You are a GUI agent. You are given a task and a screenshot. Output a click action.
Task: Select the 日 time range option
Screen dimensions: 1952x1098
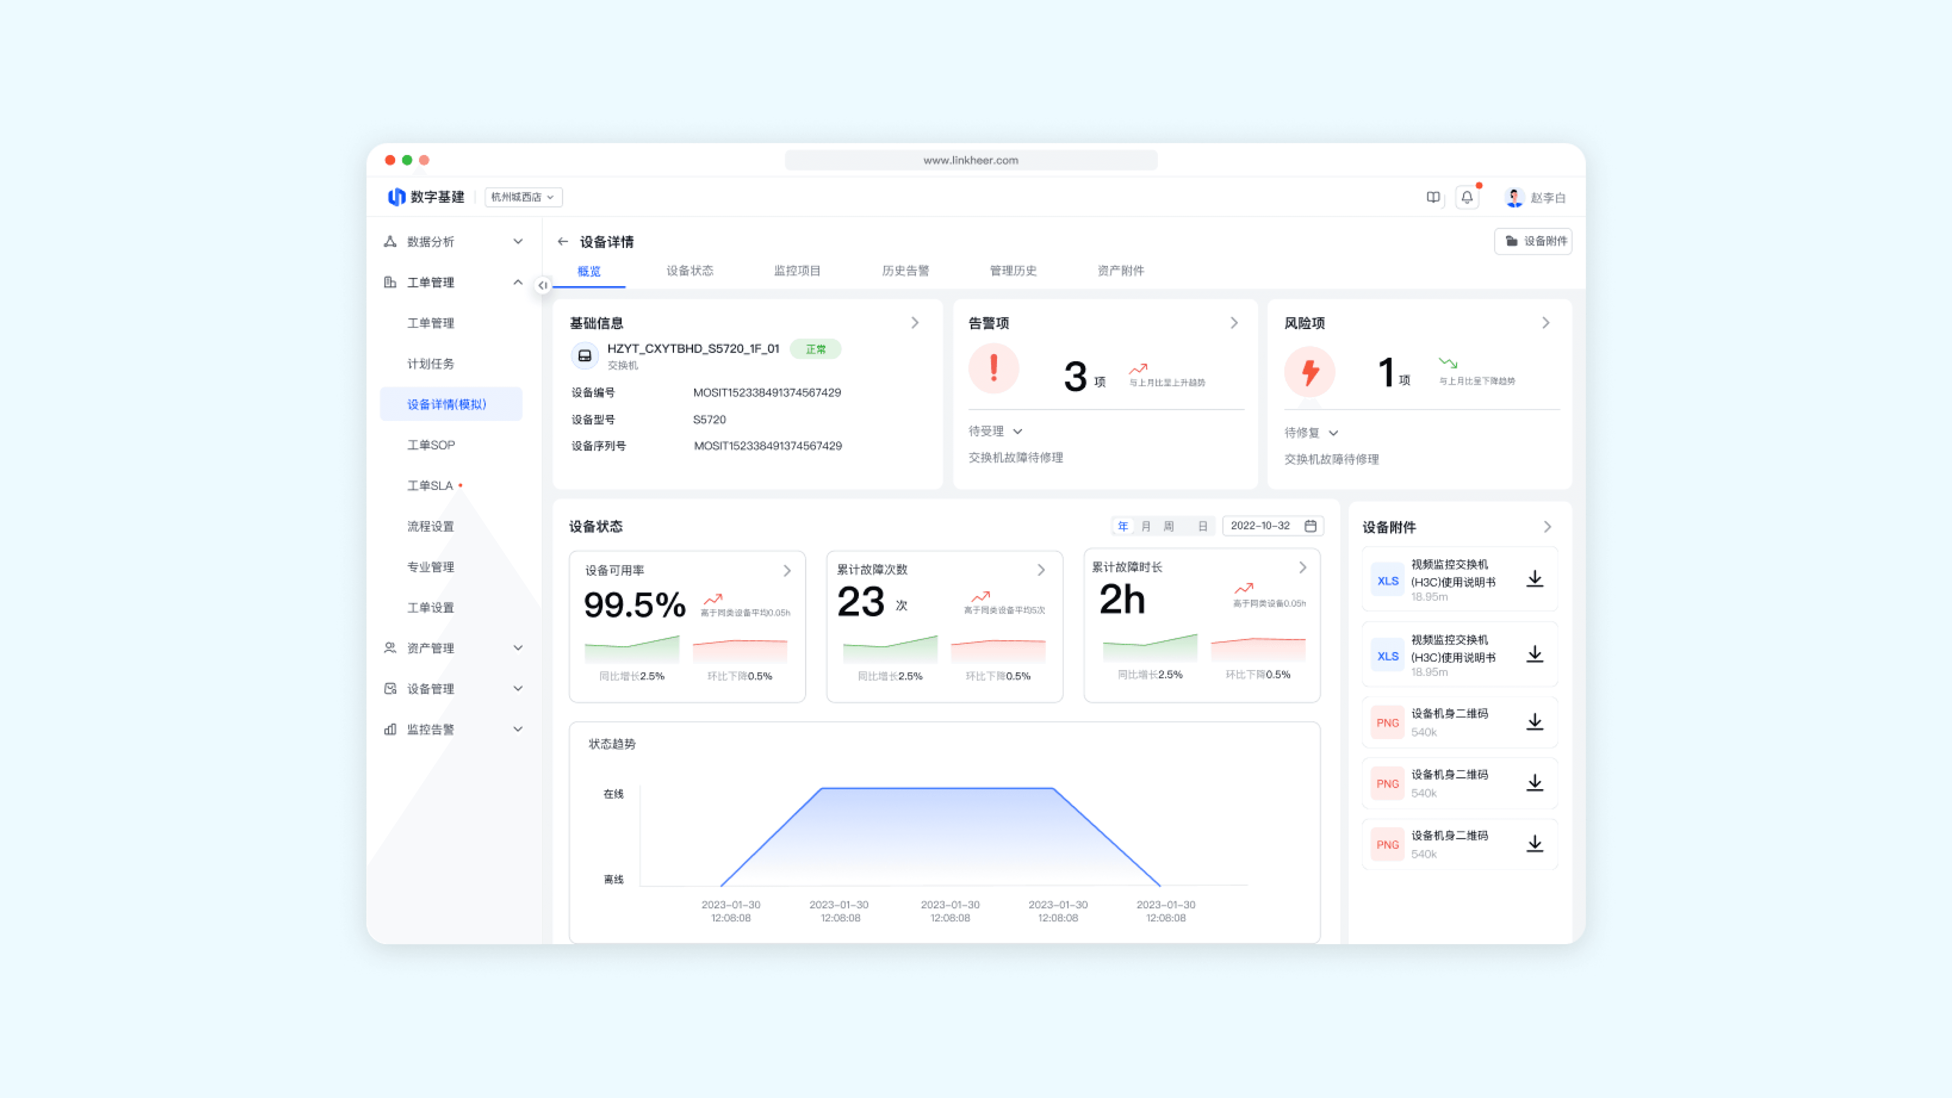coord(1203,526)
